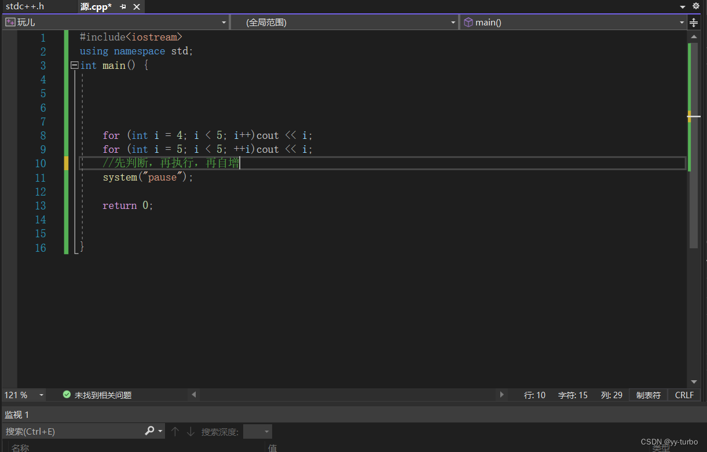This screenshot has height=452, width=707.
Task: Click the 行: 10 line indicator
Action: pos(534,395)
